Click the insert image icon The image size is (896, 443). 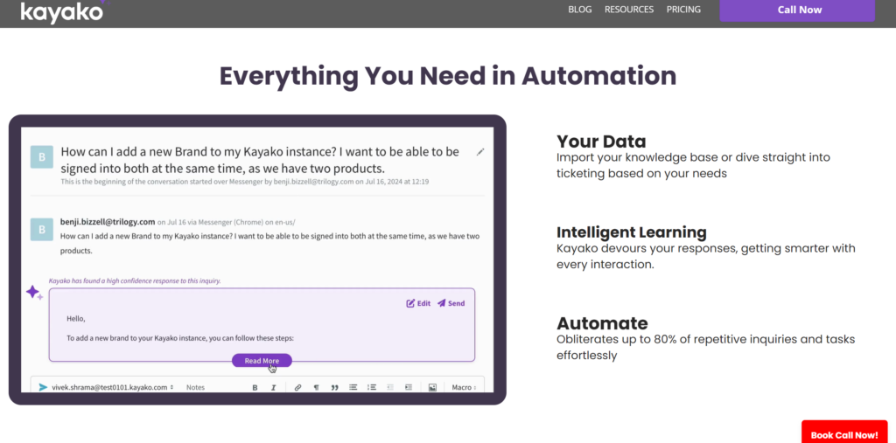(432, 387)
